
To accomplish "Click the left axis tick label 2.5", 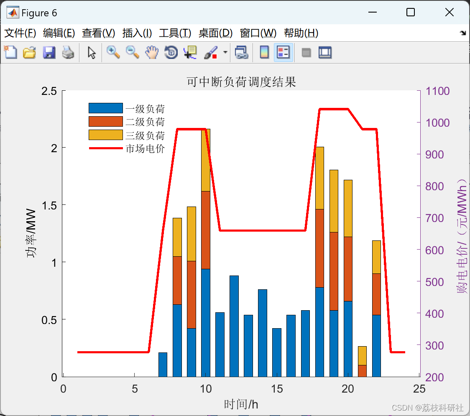I will [49, 91].
